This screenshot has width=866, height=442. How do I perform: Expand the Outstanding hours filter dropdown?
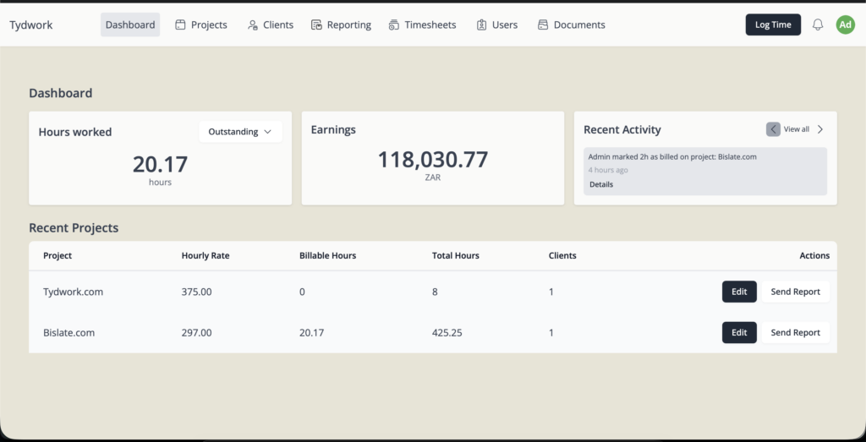pos(240,132)
